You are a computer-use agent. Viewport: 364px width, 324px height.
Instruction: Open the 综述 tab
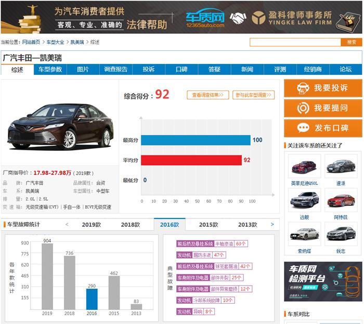17,70
